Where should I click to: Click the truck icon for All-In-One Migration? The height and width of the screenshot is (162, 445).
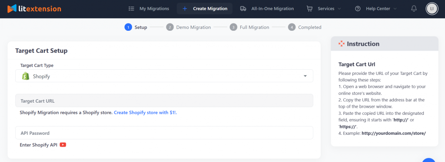tap(243, 9)
